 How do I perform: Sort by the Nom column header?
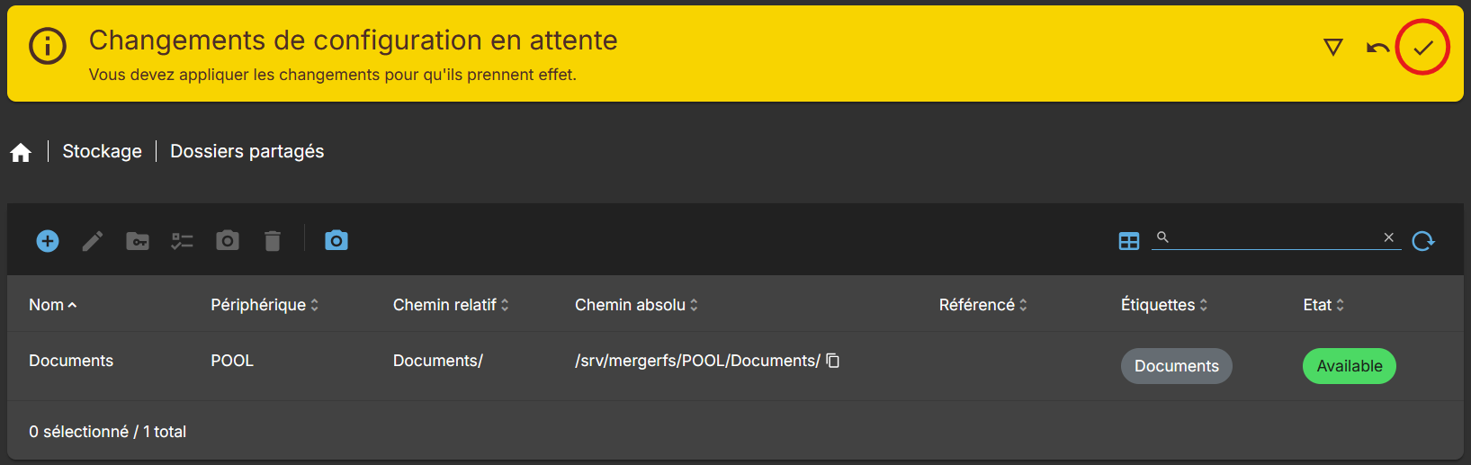coord(52,305)
